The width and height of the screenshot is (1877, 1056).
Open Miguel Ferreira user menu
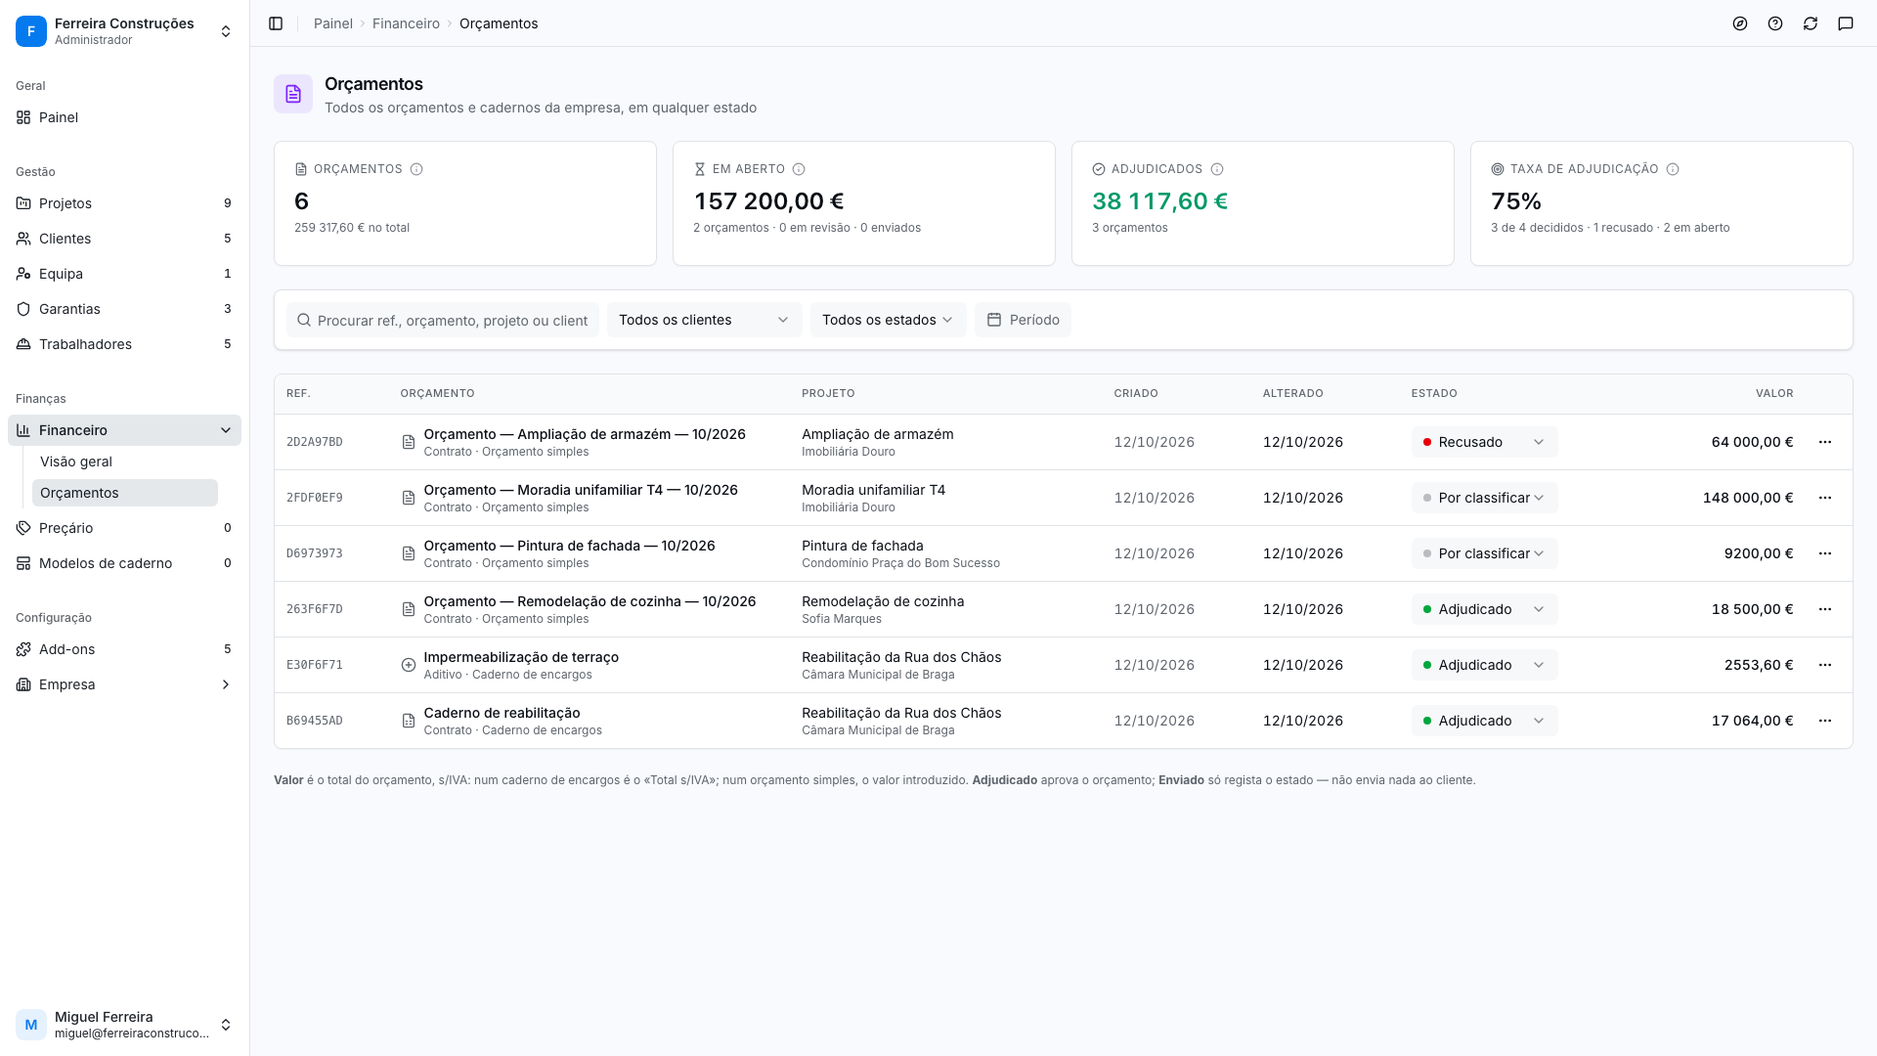pos(124,1025)
